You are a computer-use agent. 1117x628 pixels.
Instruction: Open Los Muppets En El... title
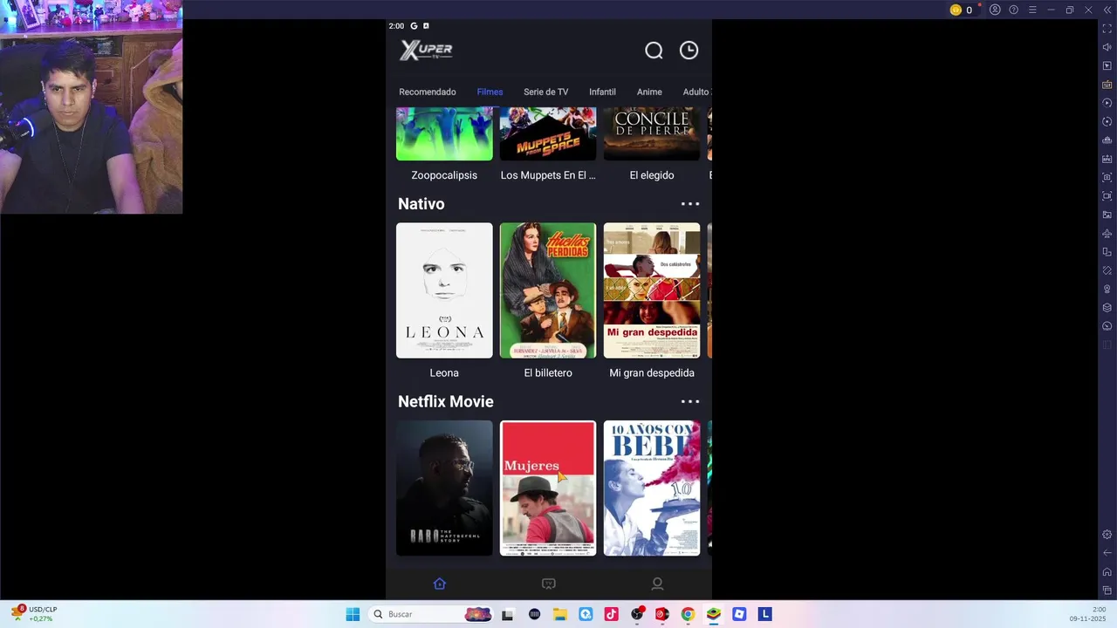click(548, 175)
